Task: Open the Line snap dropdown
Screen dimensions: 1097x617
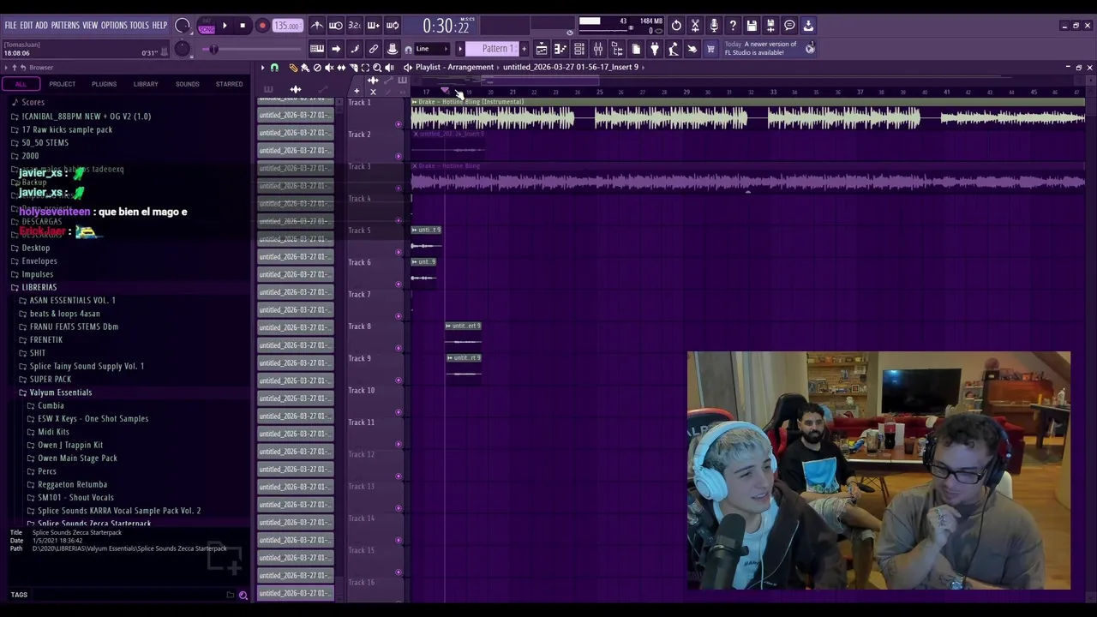Action: coord(434,49)
